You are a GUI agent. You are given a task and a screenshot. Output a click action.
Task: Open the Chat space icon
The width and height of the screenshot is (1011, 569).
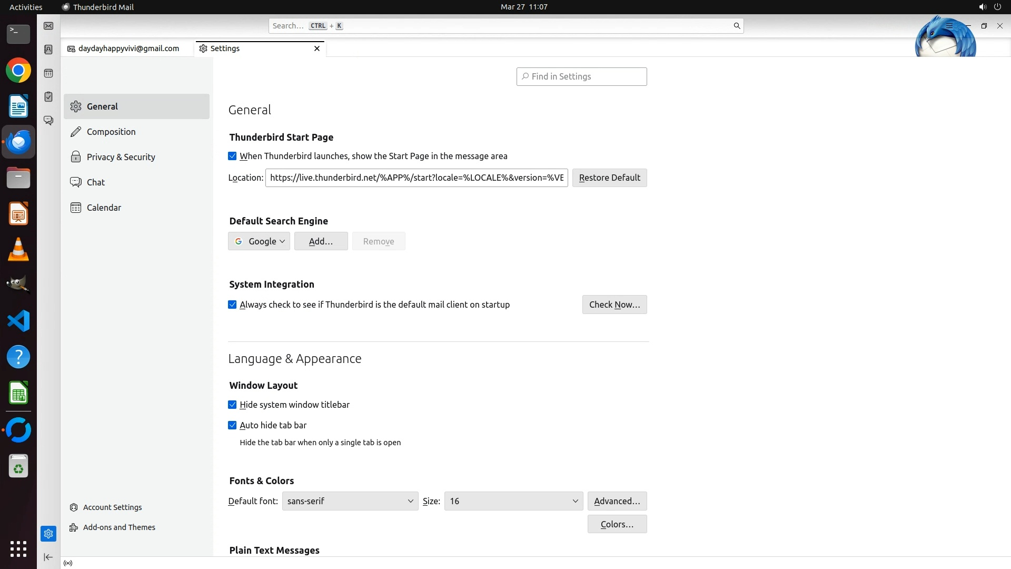tap(48, 121)
